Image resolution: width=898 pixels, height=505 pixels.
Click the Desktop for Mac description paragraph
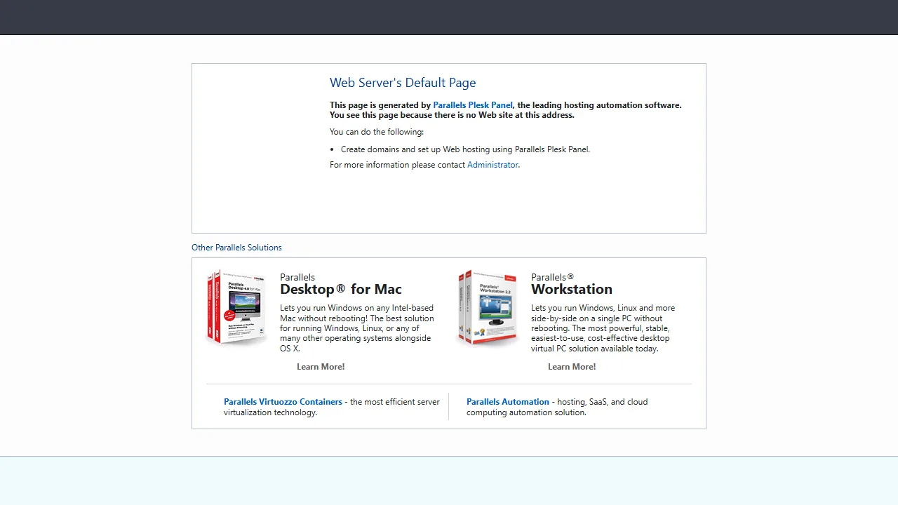357,328
